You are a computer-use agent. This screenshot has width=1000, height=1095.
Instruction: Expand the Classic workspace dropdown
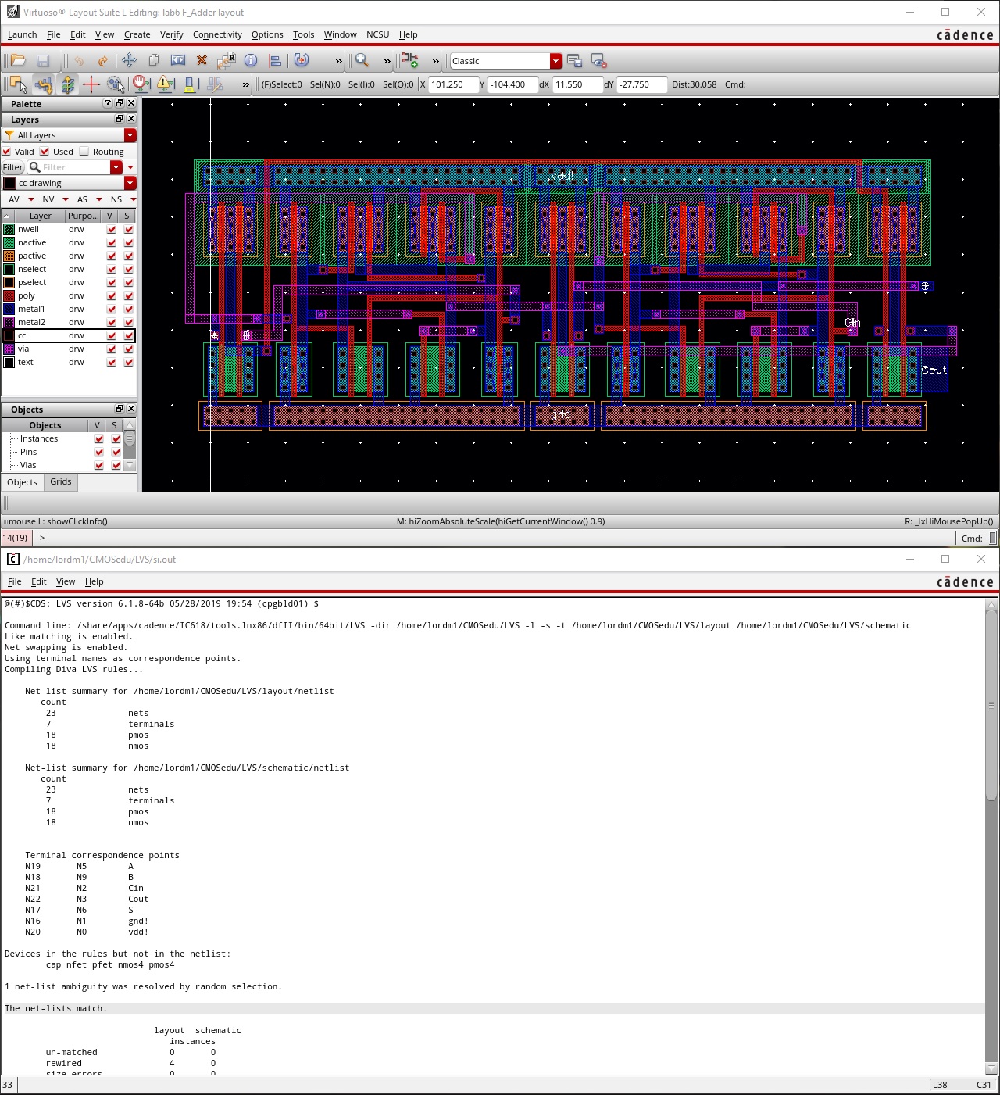555,61
